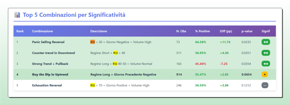Select the Exhaustion Reversal name
The width and height of the screenshot is (290, 105).
coord(47,85)
